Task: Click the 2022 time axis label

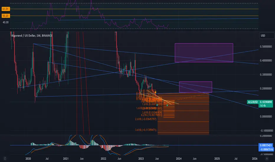Action: point(104,158)
